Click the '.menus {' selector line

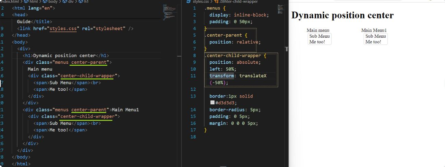click(215, 8)
